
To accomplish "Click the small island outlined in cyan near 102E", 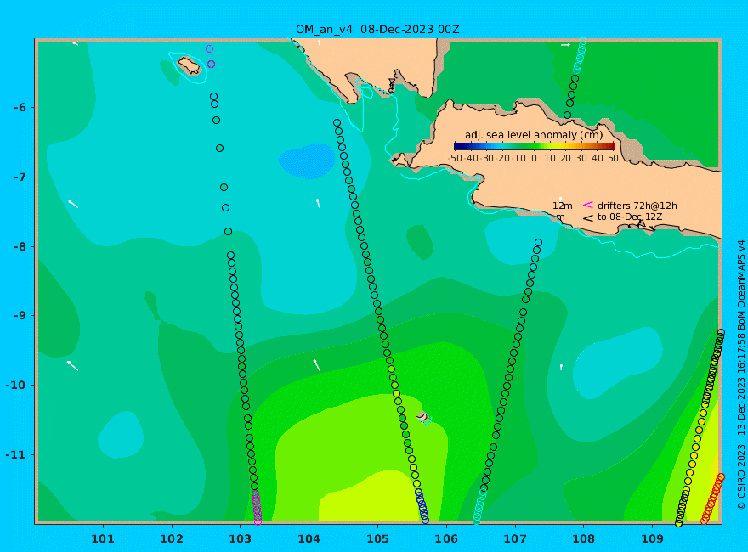I will click(190, 65).
